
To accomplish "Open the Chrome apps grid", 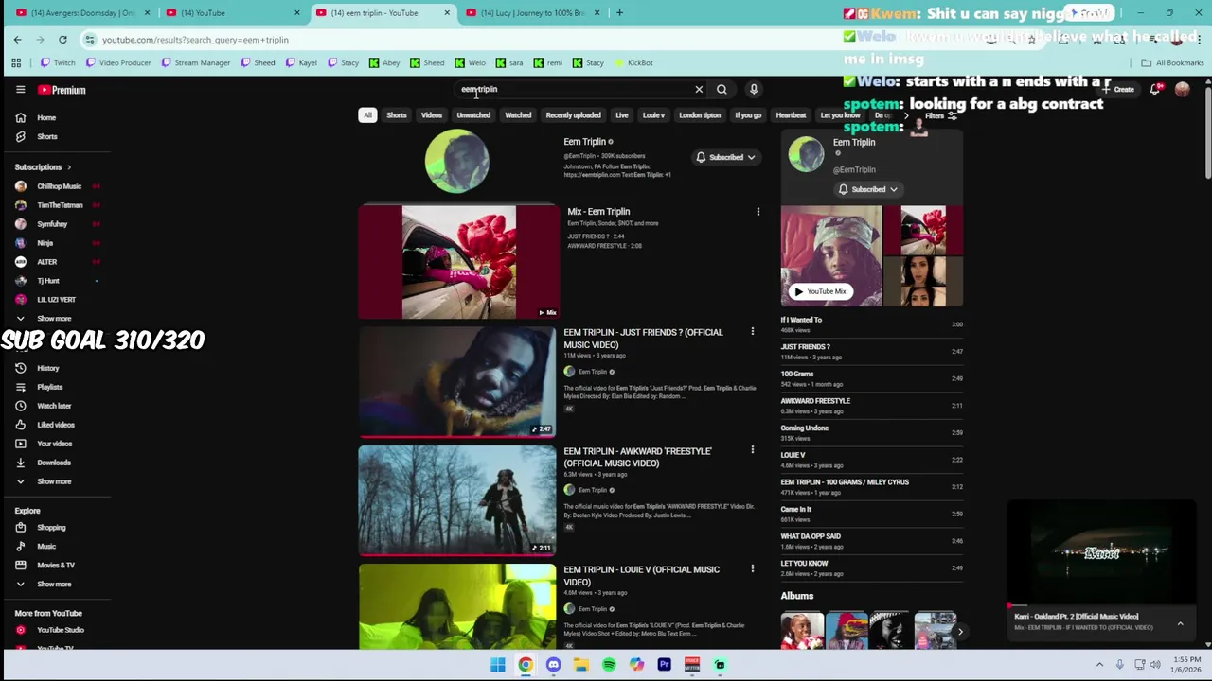I will pos(16,63).
